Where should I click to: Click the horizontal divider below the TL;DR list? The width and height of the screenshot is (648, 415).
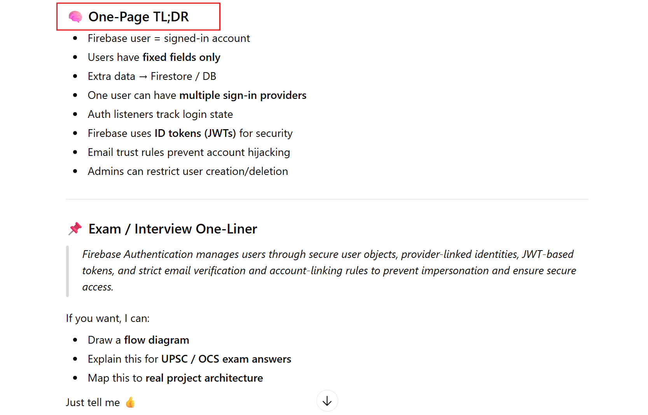tap(327, 199)
